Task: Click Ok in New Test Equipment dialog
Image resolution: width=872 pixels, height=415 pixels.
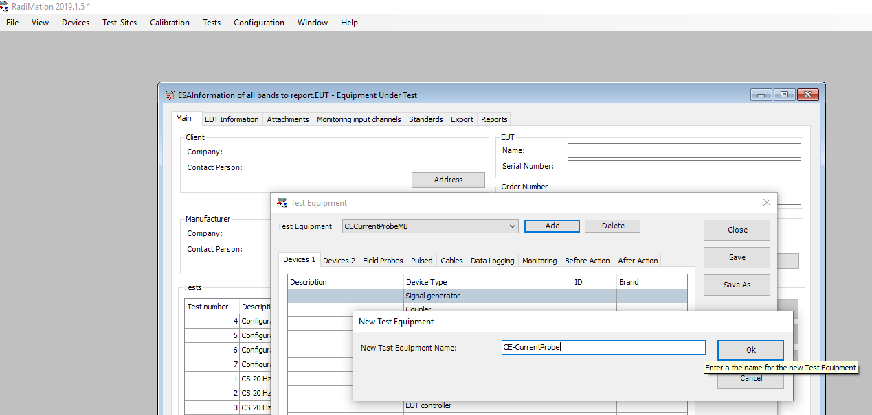Action: pos(750,350)
